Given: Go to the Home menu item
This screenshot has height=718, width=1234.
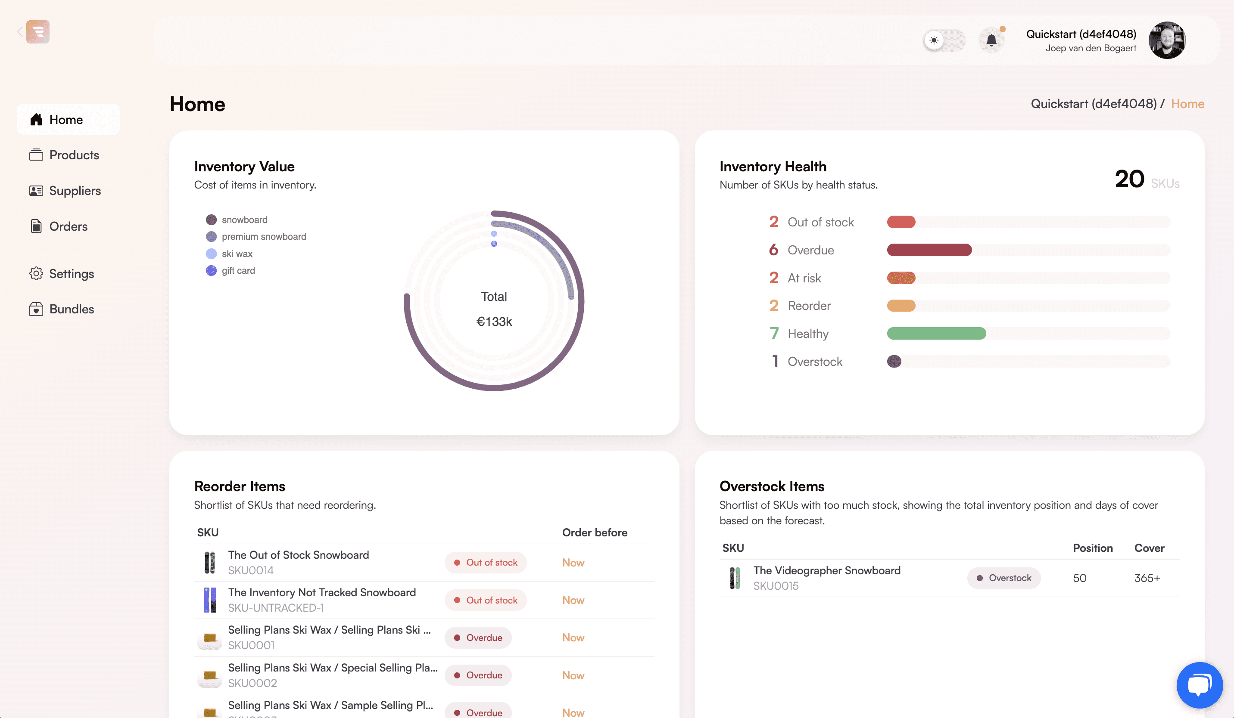Looking at the screenshot, I should (x=68, y=119).
